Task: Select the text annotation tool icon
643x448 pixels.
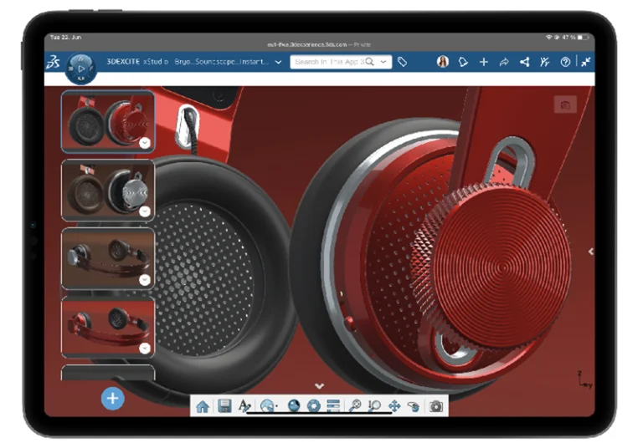Action: coord(245,406)
